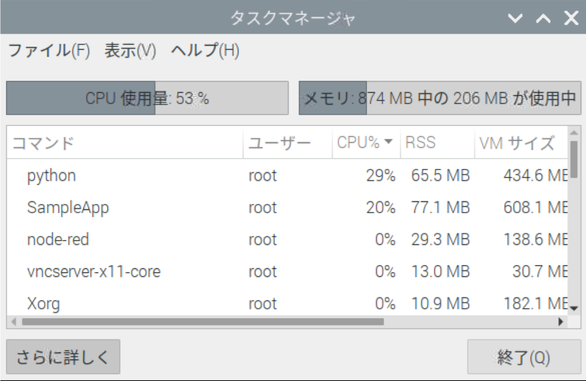Sort processes by the ユーザー column
This screenshot has width=586, height=381.
[280, 142]
